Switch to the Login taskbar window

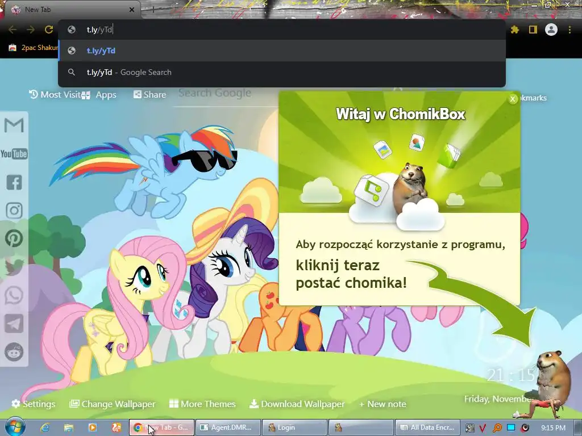coord(294,427)
